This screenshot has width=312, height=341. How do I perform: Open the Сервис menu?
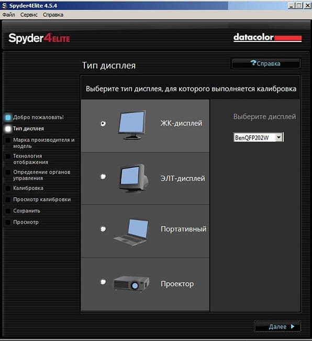point(29,15)
